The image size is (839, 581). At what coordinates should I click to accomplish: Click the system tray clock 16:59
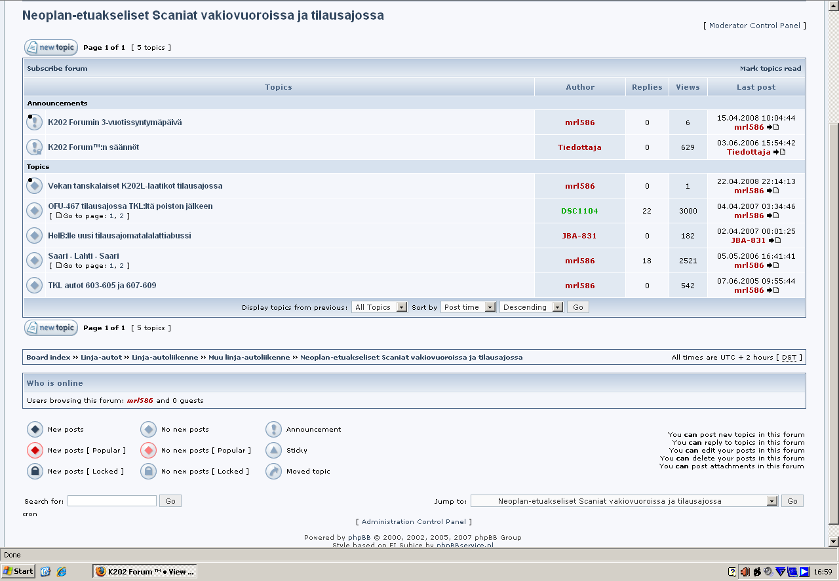click(823, 572)
